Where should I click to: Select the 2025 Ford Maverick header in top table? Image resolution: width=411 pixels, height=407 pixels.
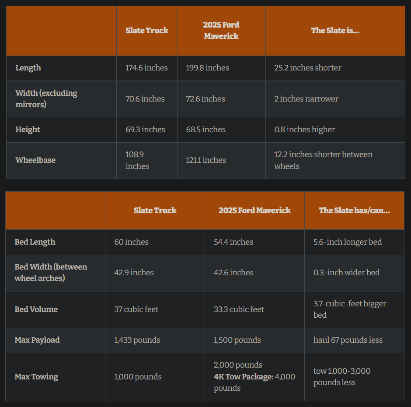pos(221,31)
